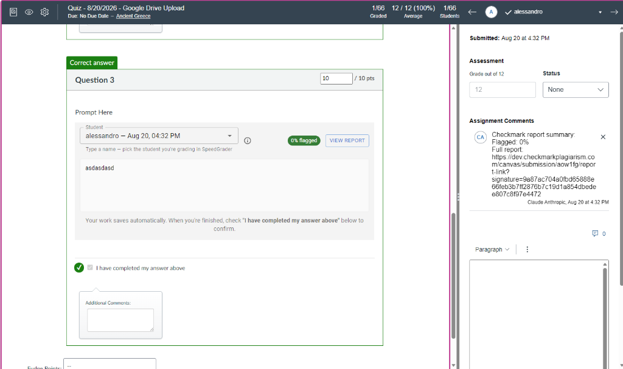Viewport: 623px width, 369px height.
Task: Click the CA commenter avatar icon
Action: pos(481,137)
